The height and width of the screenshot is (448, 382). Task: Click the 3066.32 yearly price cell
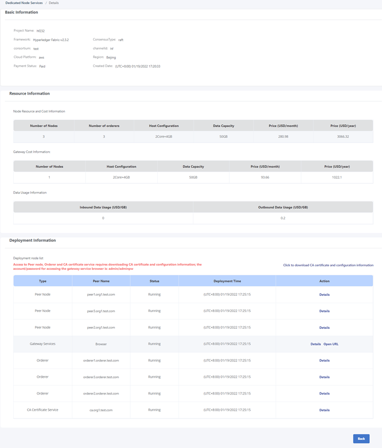[343, 136]
